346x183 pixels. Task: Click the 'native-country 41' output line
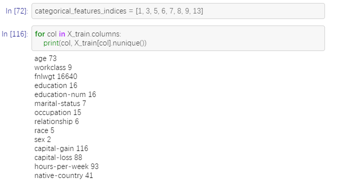pyautogui.click(x=63, y=175)
